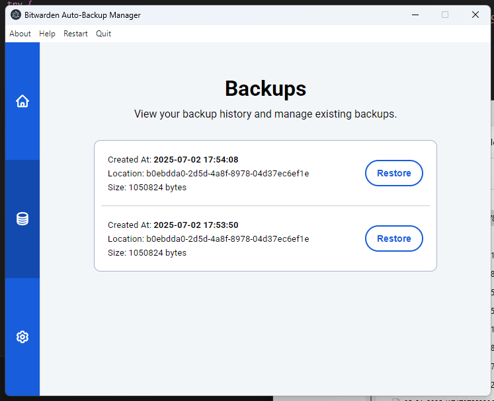Click Size text of the 17:54:08 backup

[147, 187]
